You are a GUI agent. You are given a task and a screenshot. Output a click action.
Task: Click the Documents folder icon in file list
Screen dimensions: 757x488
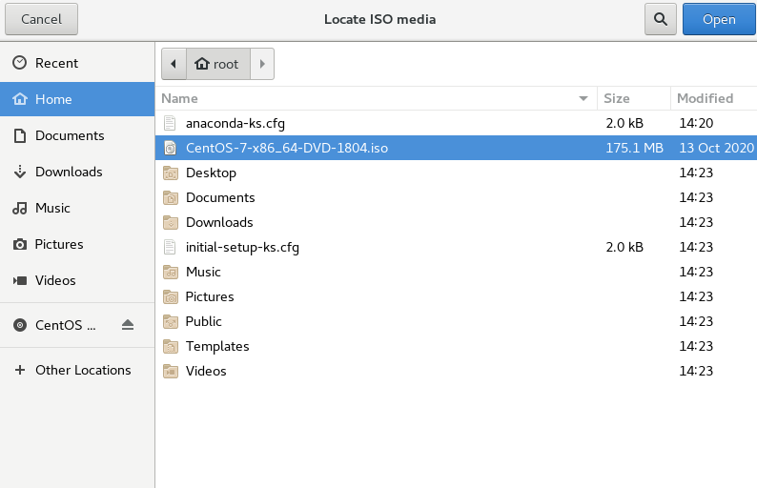(171, 197)
